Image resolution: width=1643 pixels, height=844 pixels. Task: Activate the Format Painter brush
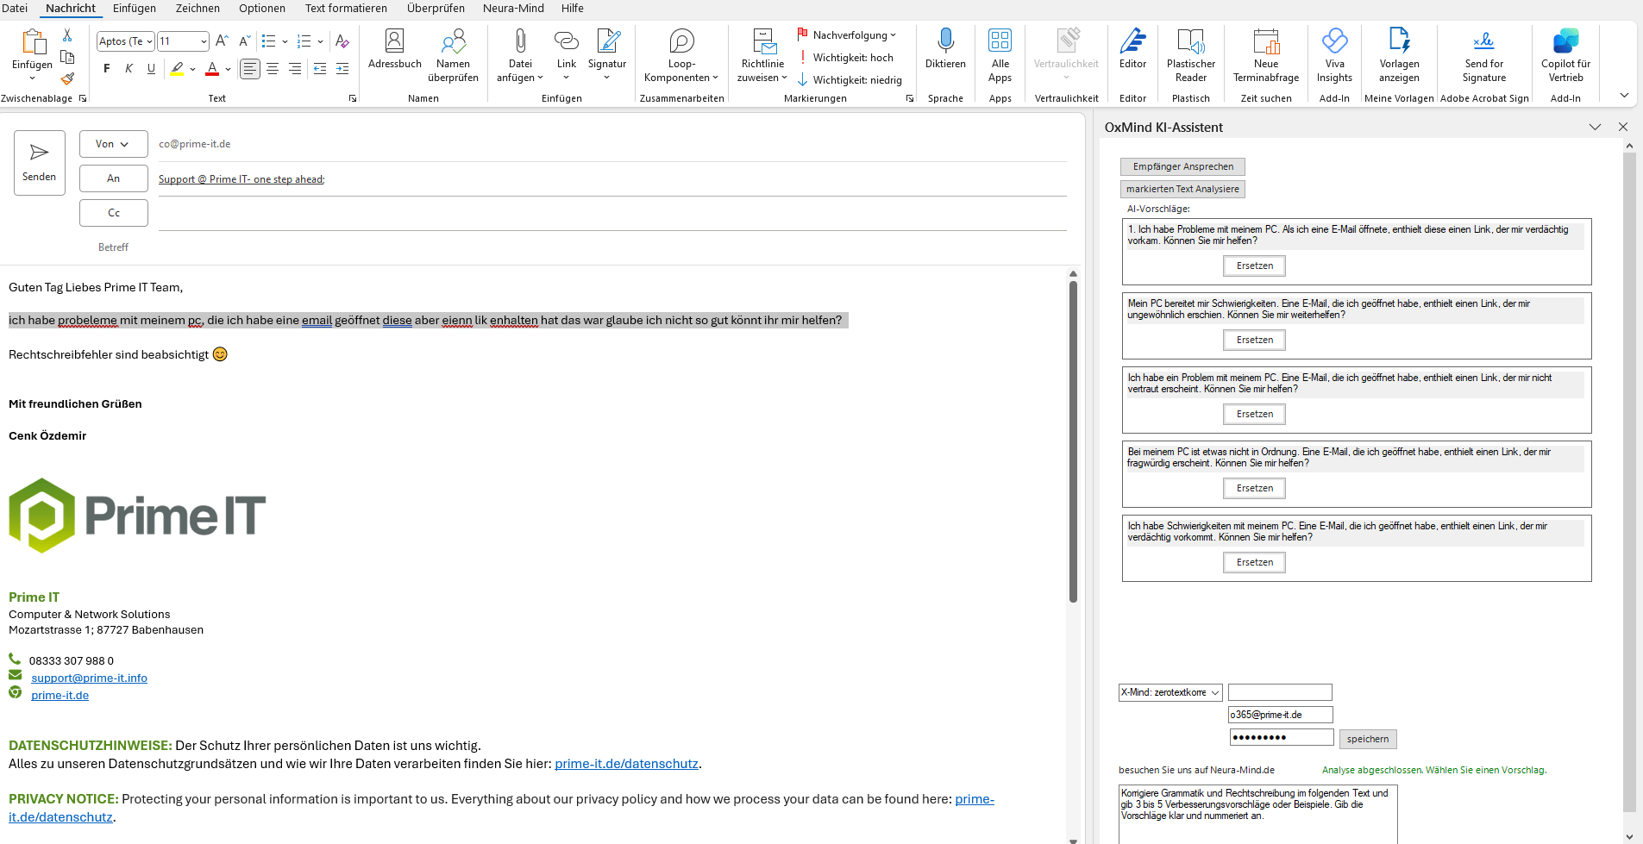[x=67, y=78]
